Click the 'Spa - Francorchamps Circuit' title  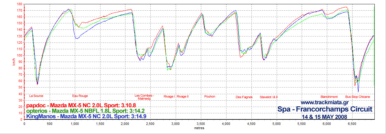[325, 109]
